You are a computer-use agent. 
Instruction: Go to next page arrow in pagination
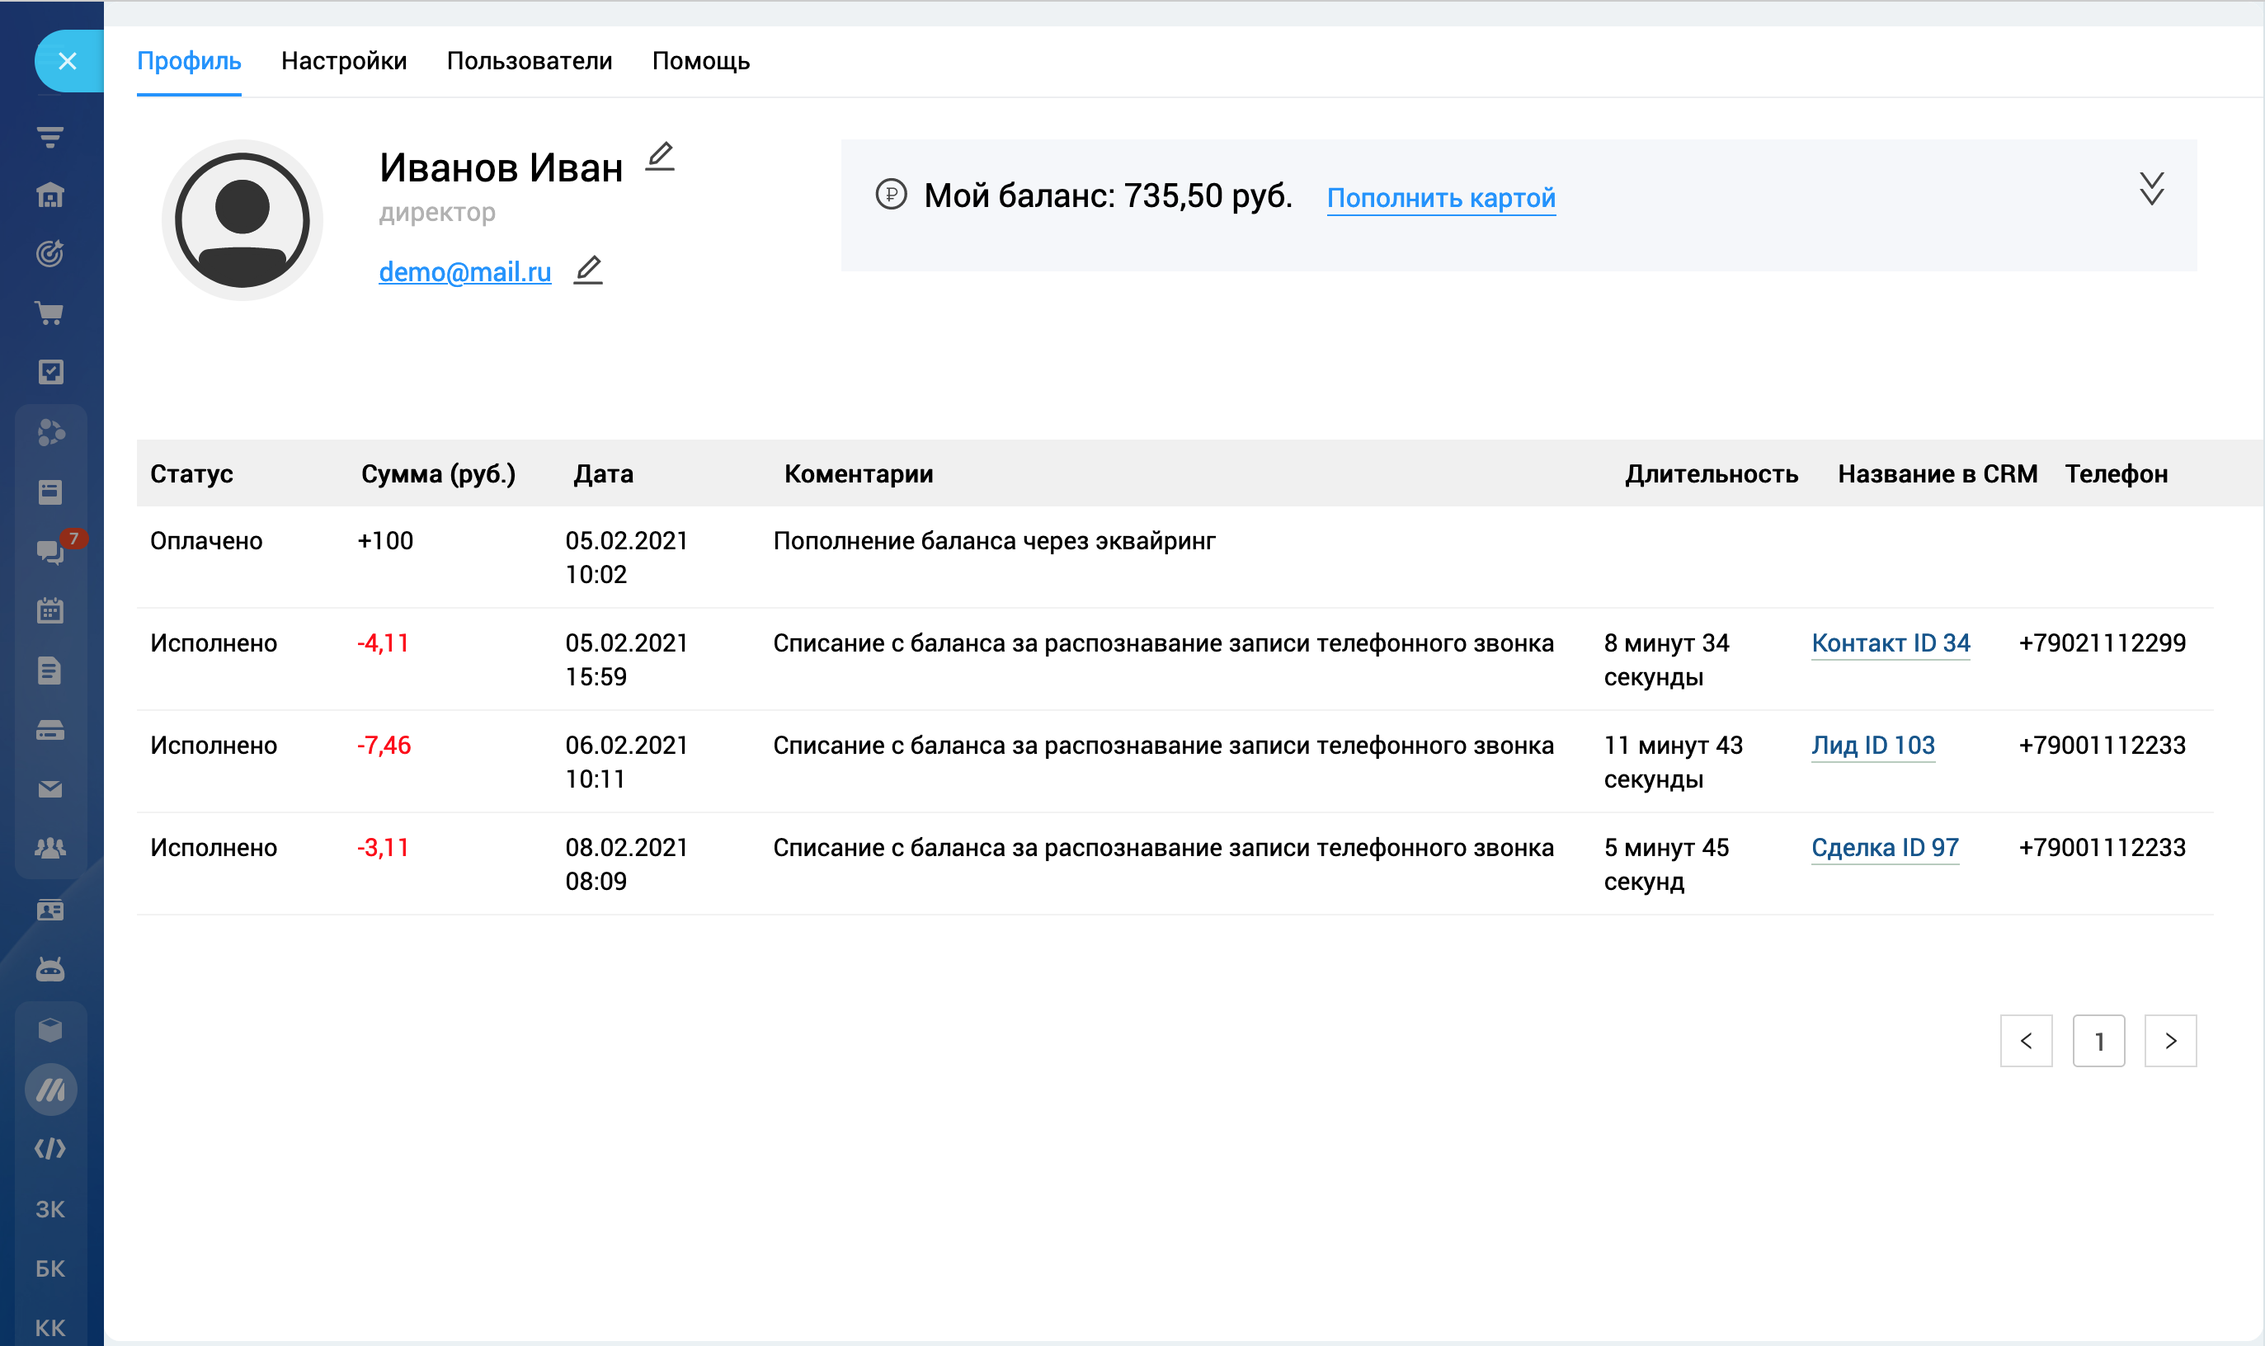coord(2170,1041)
